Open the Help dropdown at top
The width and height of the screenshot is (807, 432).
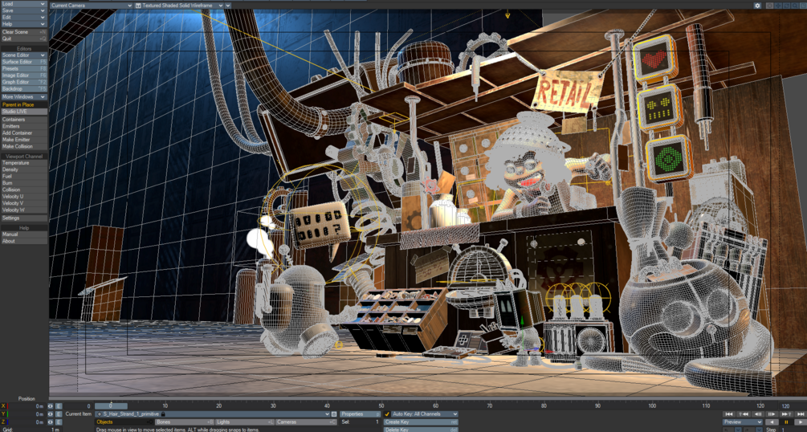(x=23, y=23)
